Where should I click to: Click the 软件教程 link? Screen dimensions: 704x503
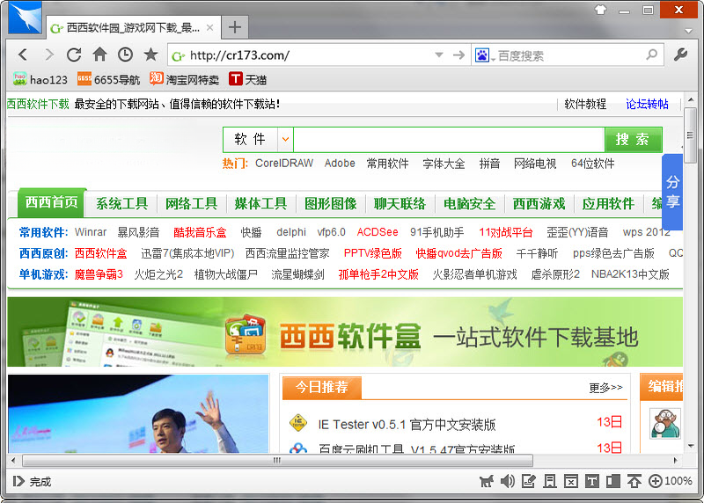coord(585,104)
